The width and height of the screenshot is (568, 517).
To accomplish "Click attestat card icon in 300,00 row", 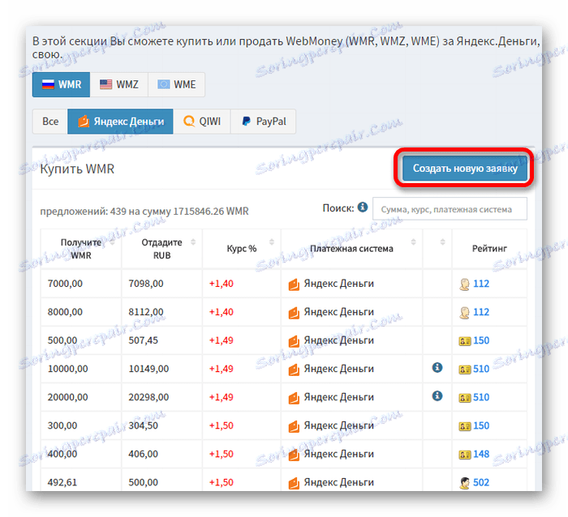I will [x=465, y=426].
